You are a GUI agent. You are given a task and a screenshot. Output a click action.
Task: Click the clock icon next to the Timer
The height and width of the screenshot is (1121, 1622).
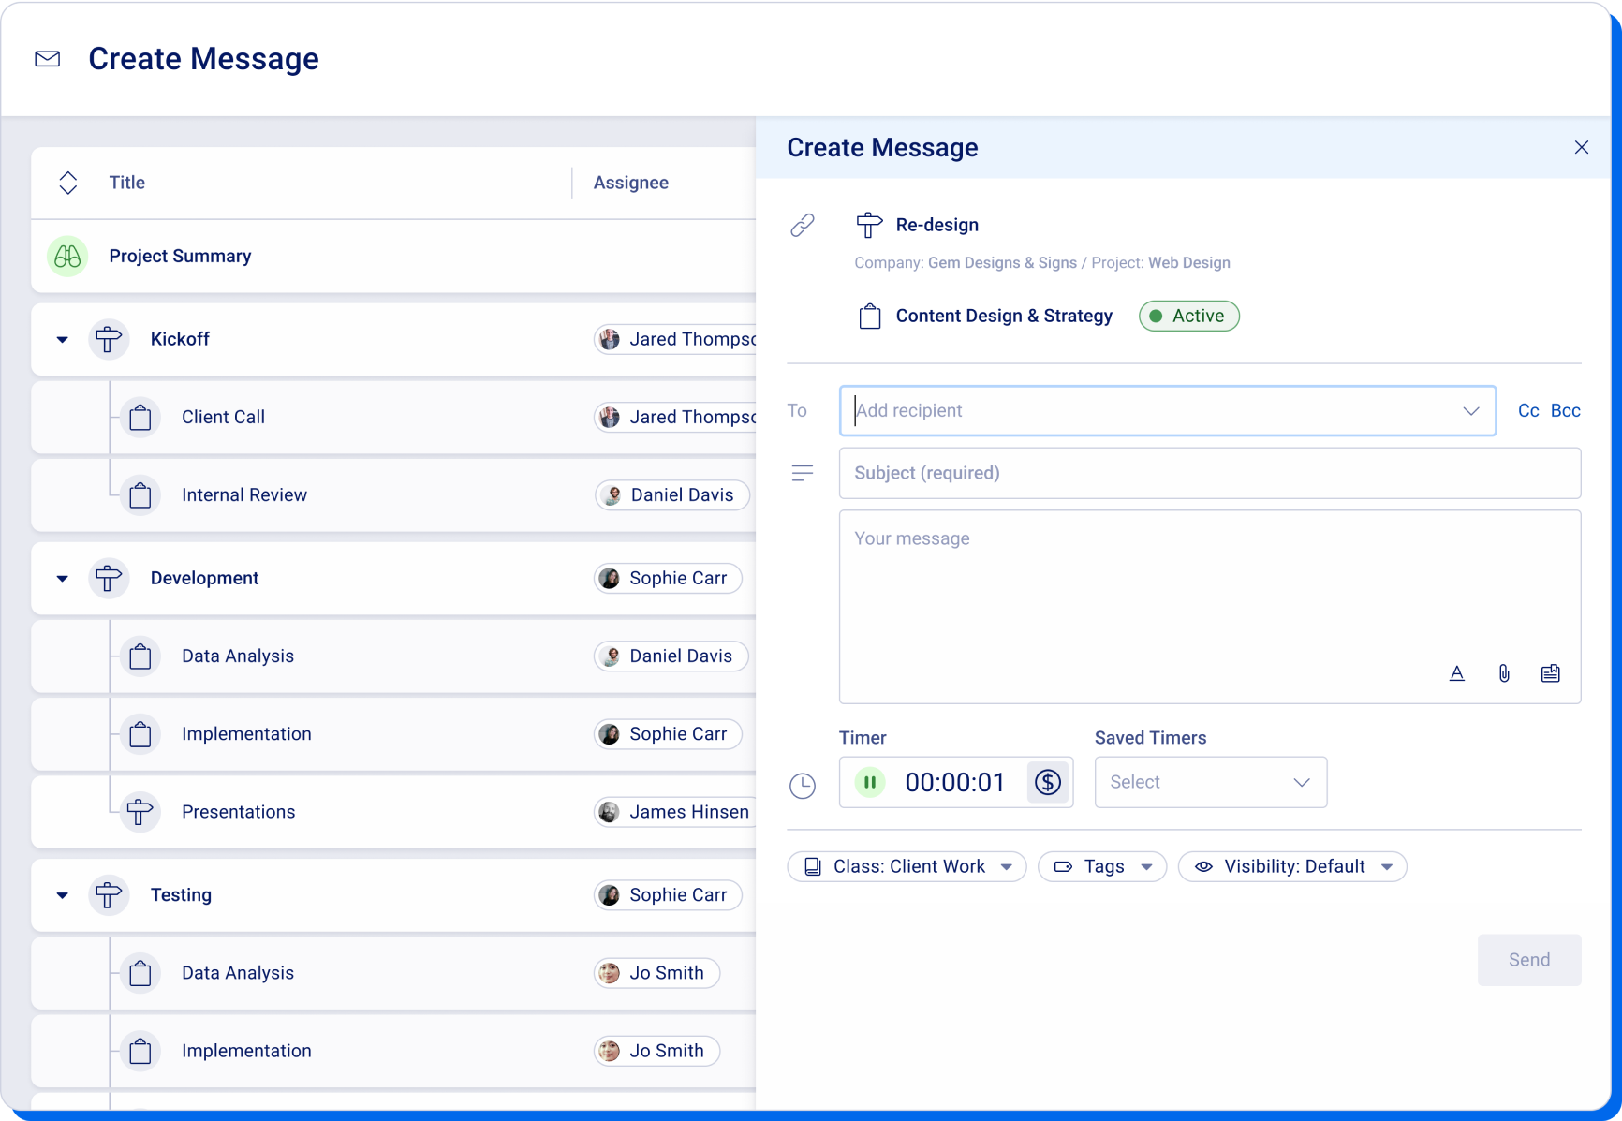coord(803,786)
